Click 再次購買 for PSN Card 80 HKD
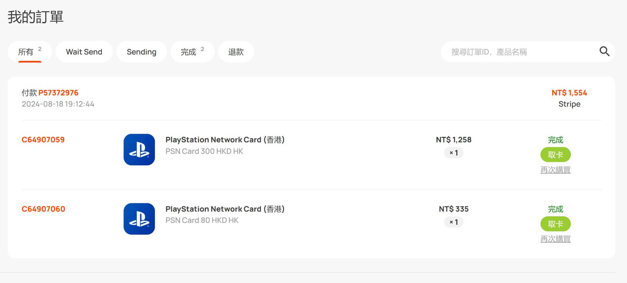Image resolution: width=627 pixels, height=283 pixels. click(555, 239)
